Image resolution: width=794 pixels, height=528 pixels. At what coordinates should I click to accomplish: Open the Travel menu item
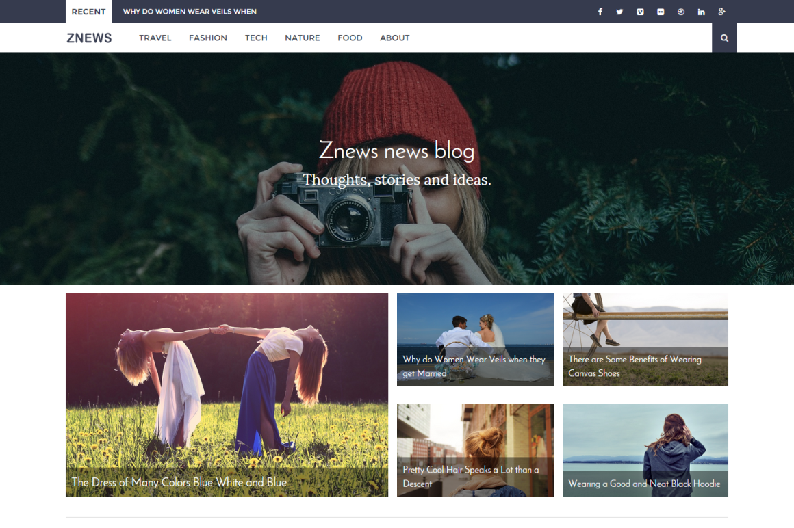tap(155, 38)
